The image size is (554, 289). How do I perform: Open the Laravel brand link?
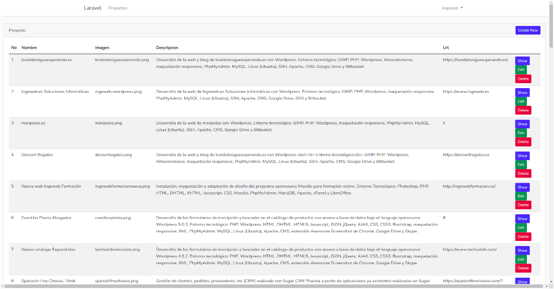tap(93, 8)
